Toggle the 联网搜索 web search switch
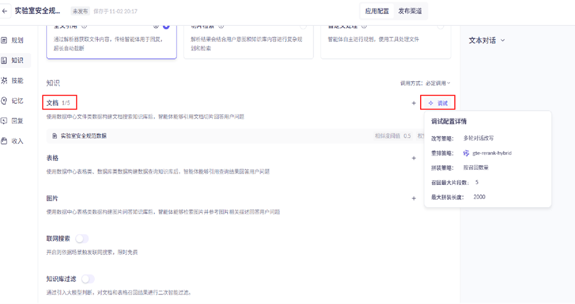The height and width of the screenshot is (304, 575). point(82,239)
